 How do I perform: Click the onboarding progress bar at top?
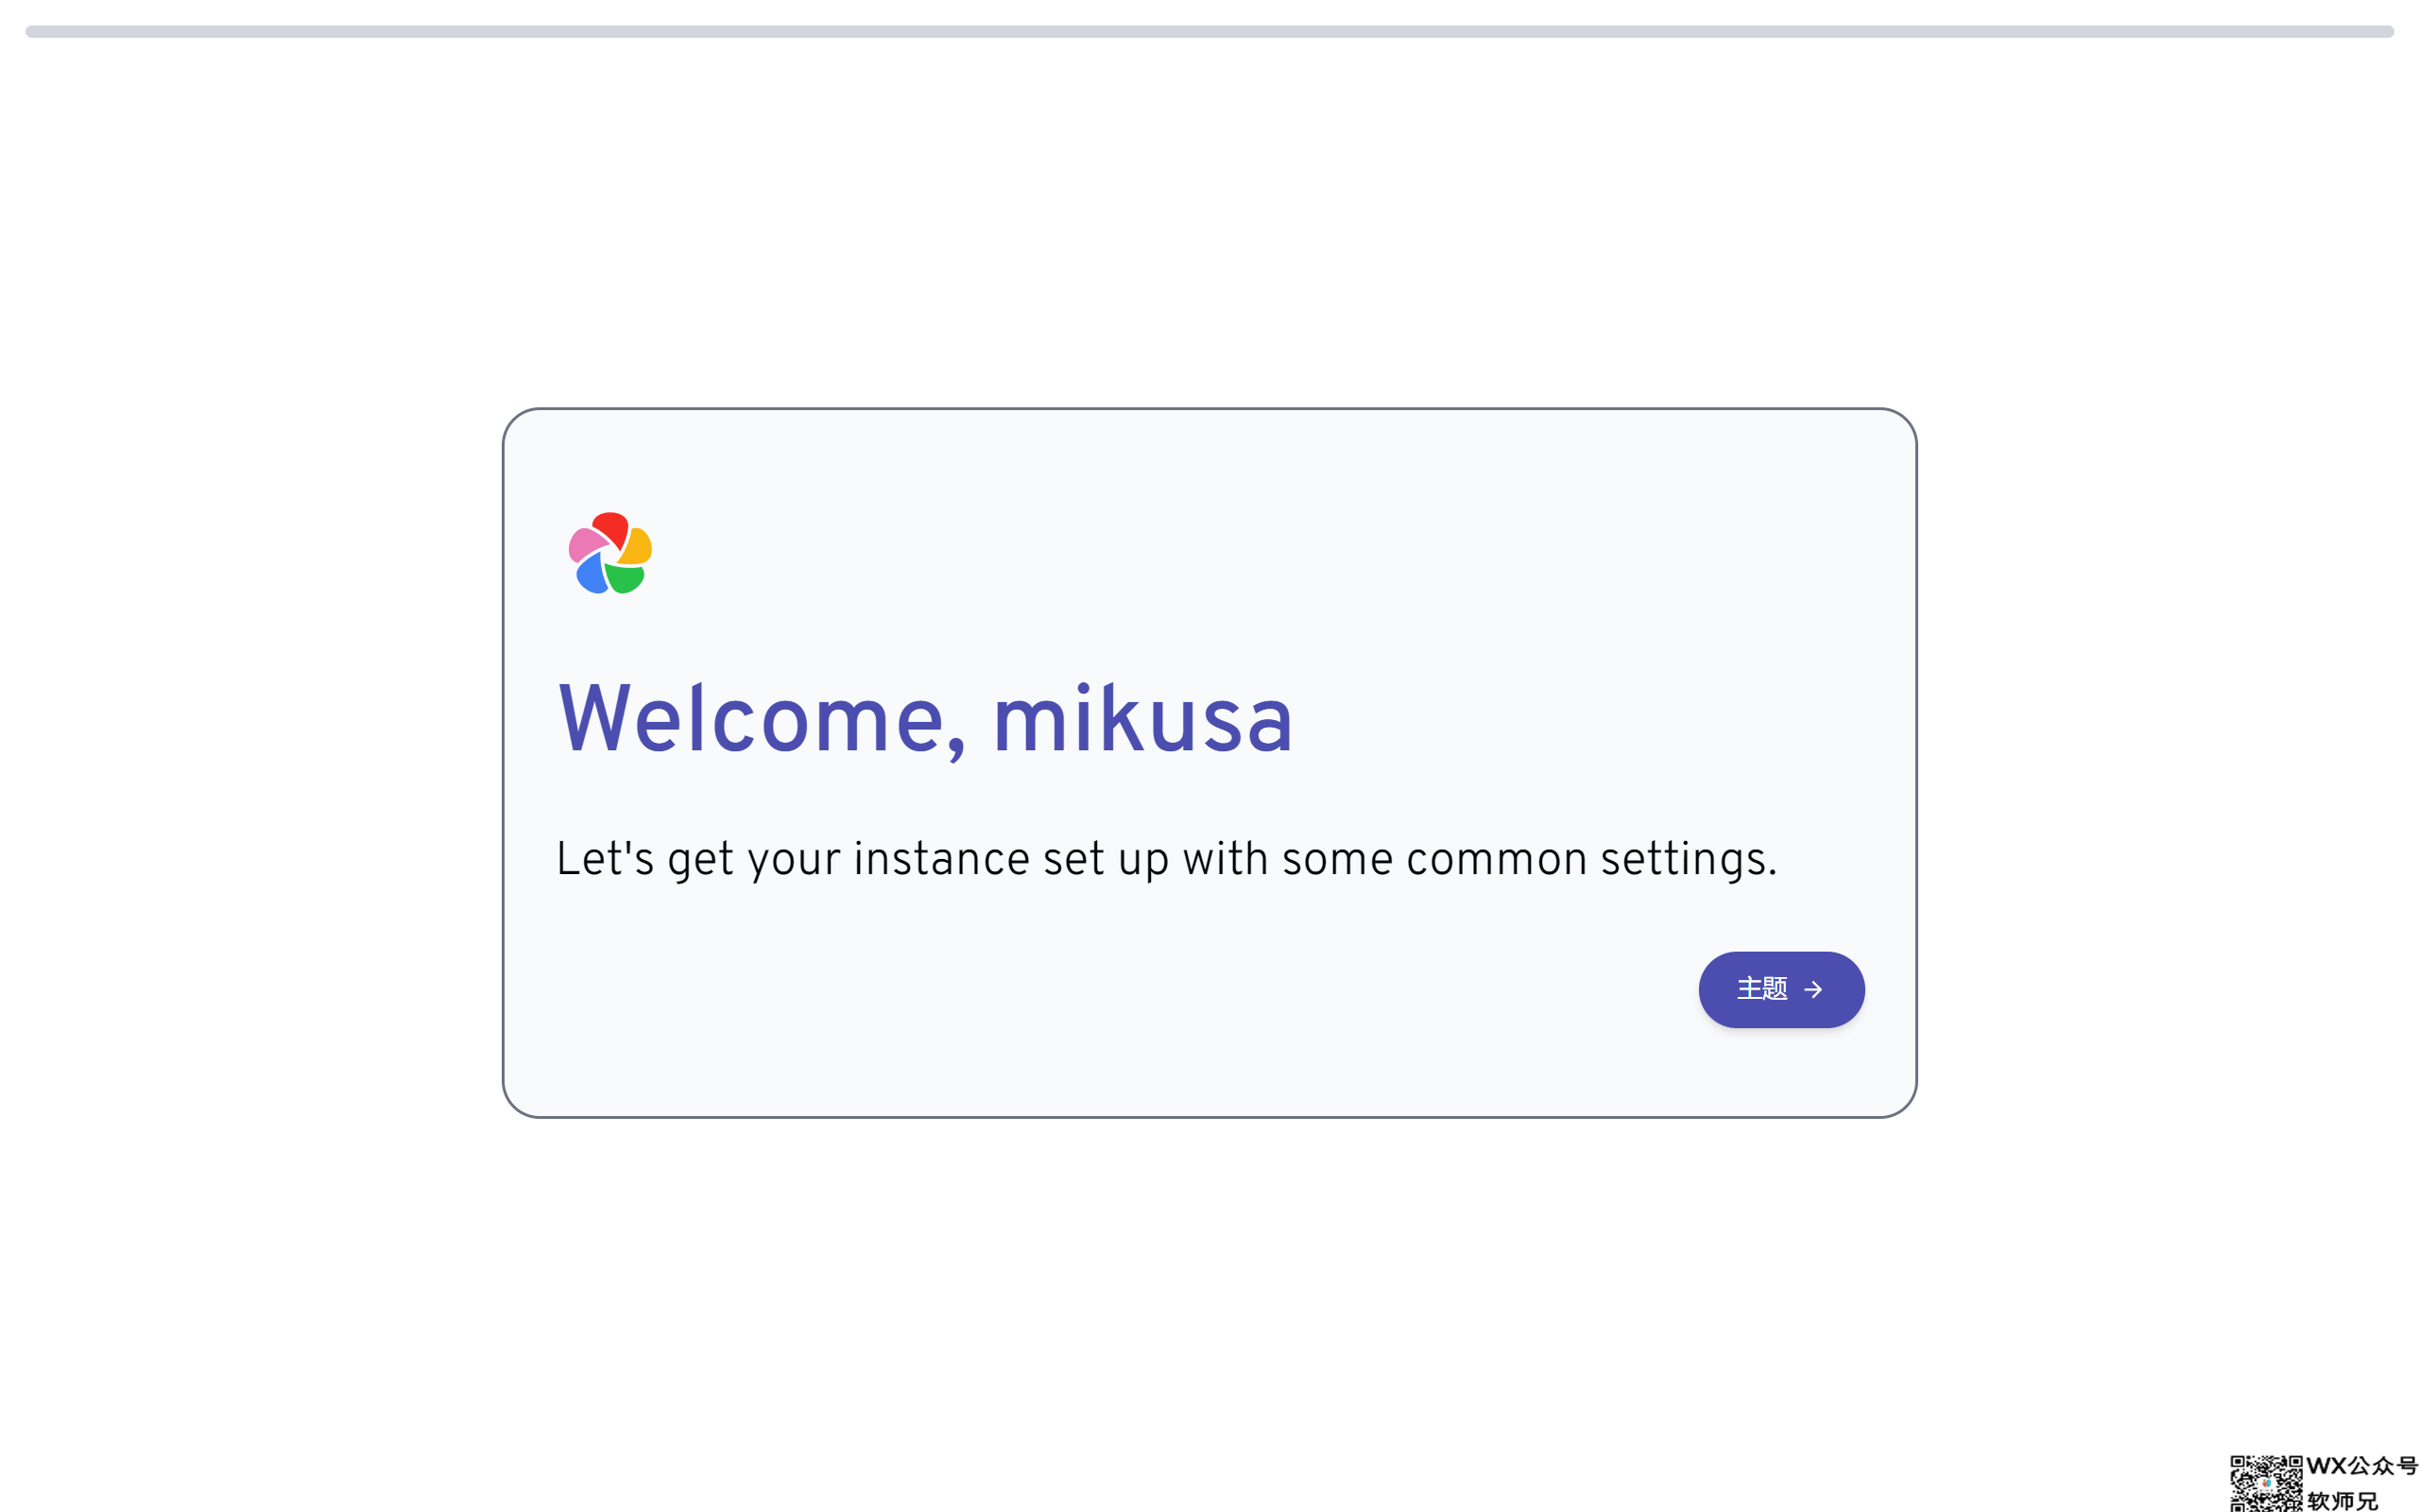[1209, 32]
